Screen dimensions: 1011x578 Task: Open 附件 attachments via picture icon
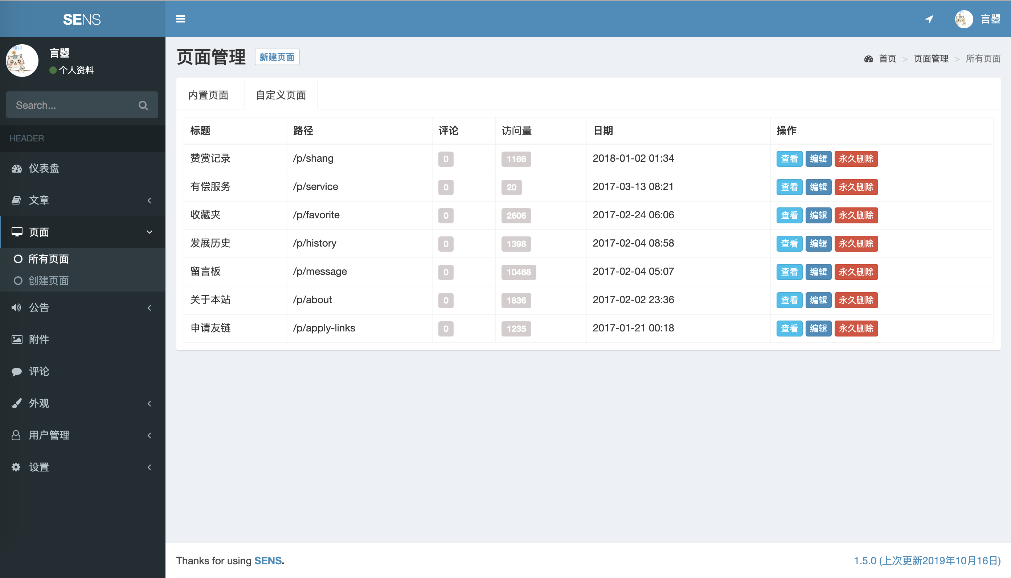click(x=17, y=339)
